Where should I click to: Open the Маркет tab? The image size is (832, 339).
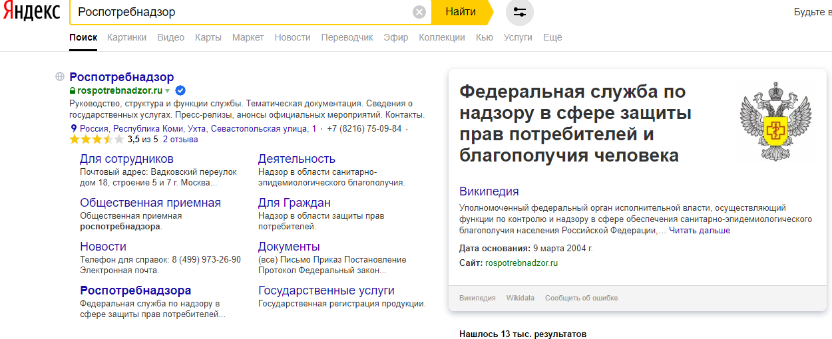click(x=248, y=38)
